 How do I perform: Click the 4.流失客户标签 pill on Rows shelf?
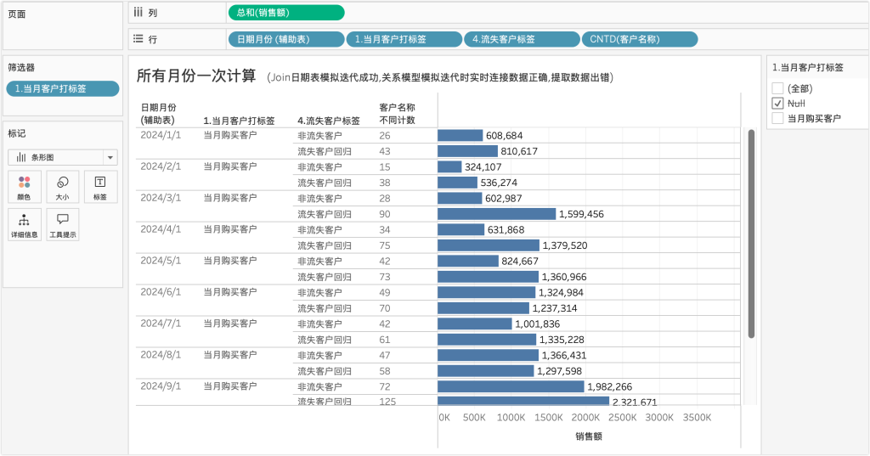click(x=520, y=39)
